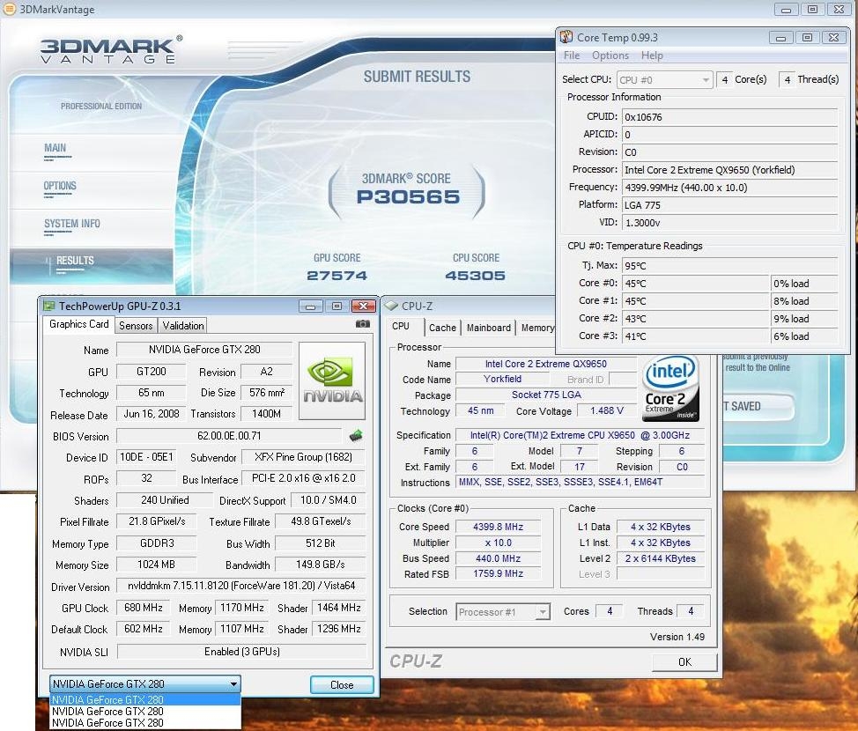Click the Close button in GPU-Z
Screen dimensions: 858x731
pyautogui.click(x=342, y=685)
